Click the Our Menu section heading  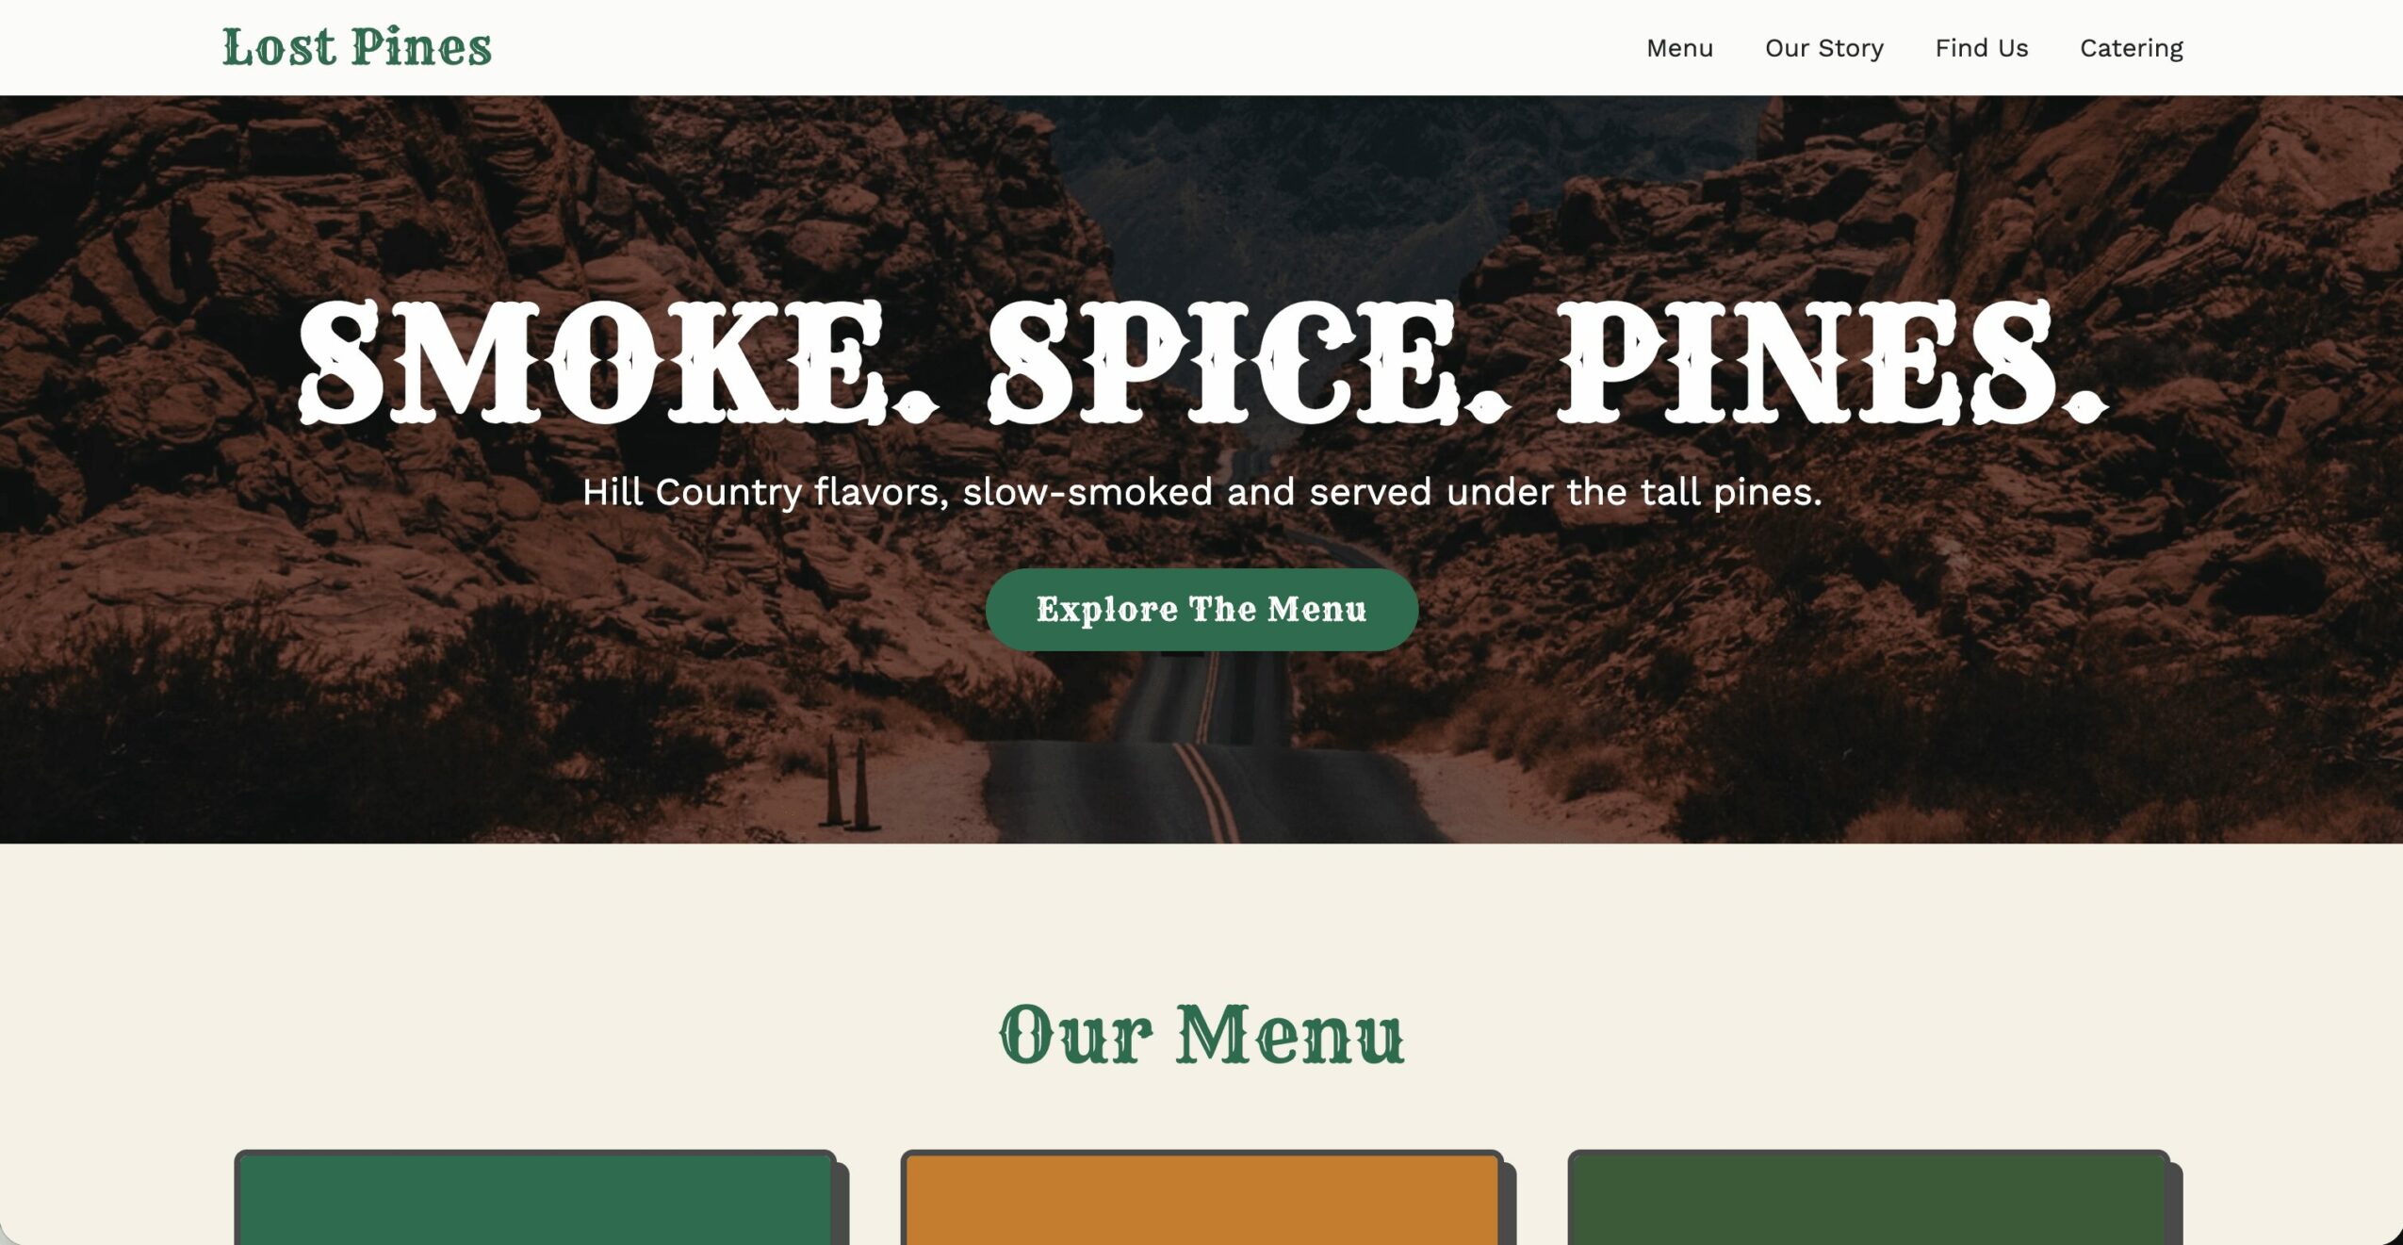pyautogui.click(x=1201, y=1035)
